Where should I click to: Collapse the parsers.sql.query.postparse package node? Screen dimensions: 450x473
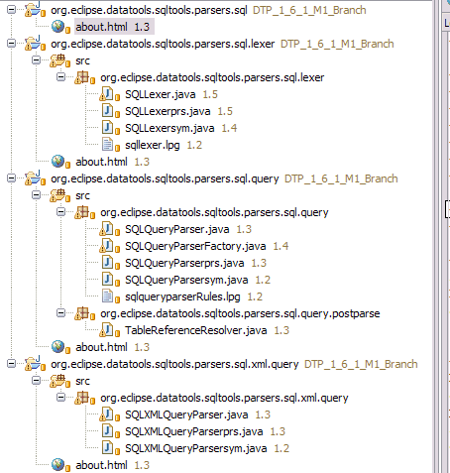pyautogui.click(x=60, y=312)
